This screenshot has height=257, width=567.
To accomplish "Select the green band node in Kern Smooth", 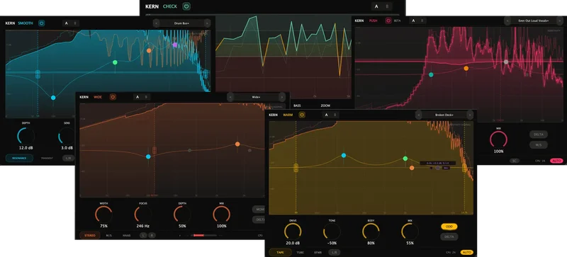I will tap(115, 62).
